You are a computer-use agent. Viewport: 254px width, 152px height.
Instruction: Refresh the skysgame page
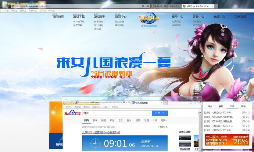point(148,6)
